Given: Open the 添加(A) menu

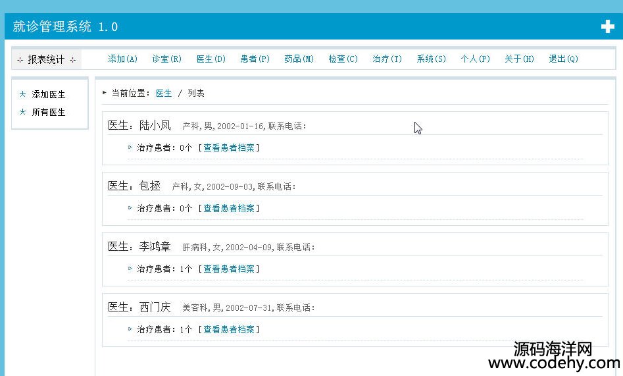Looking at the screenshot, I should [123, 59].
